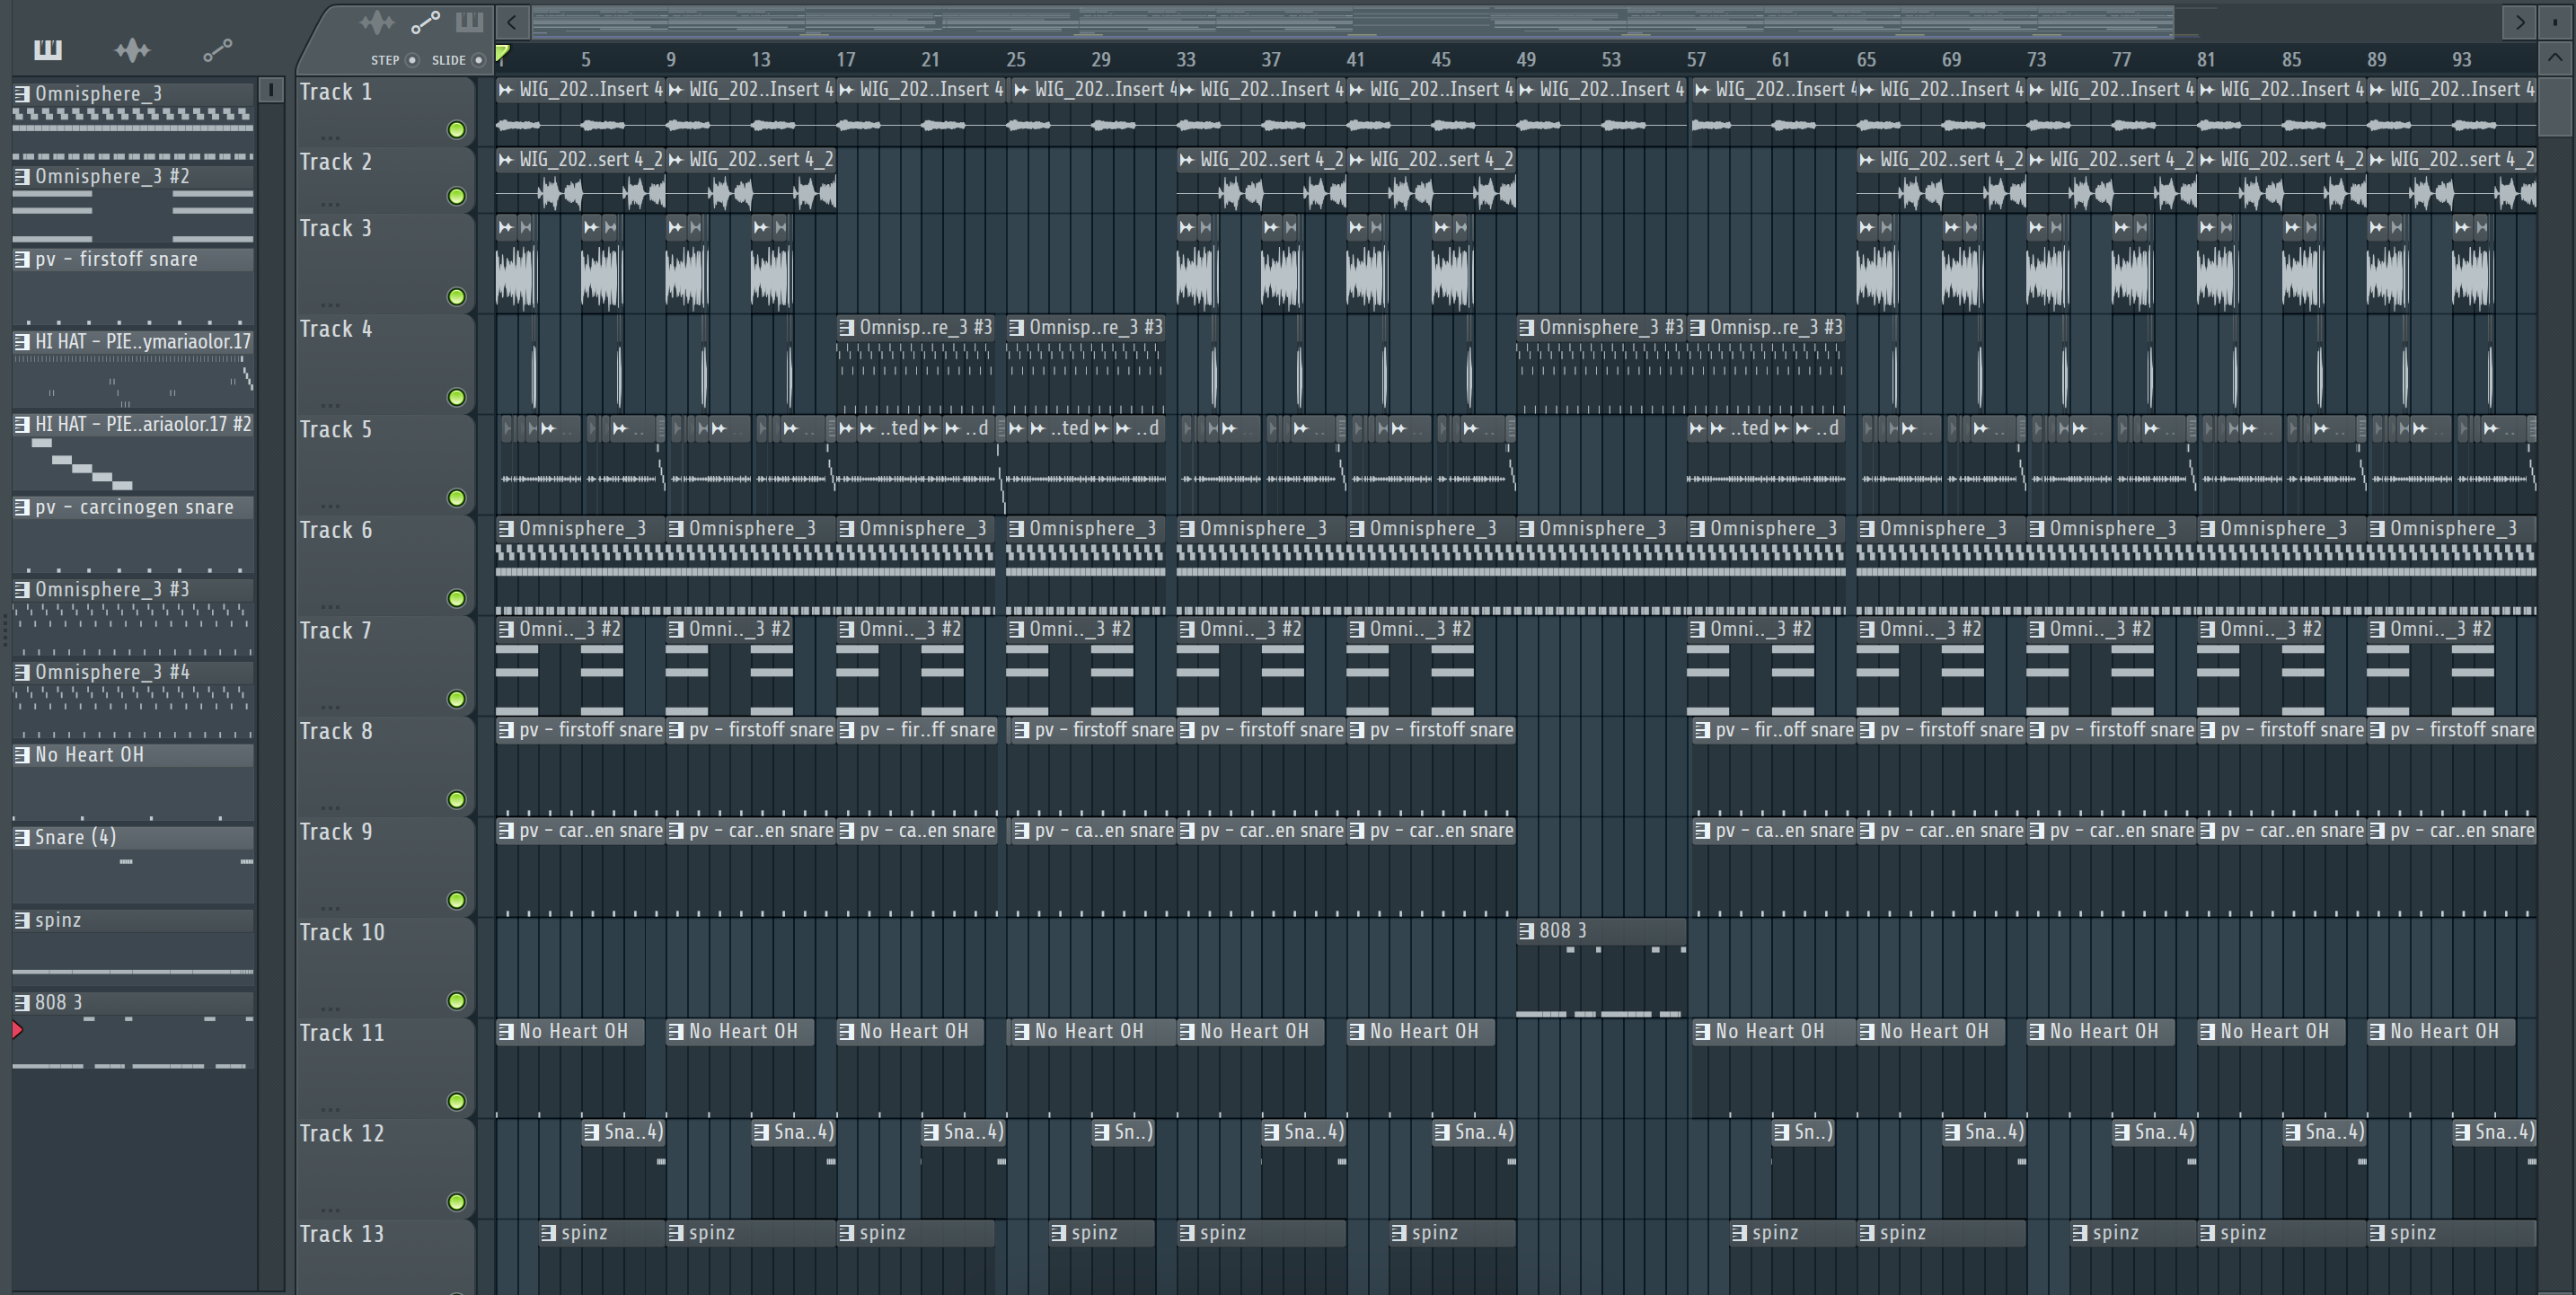Enable the STEP edit mode radio
This screenshot has width=2576, height=1295.
point(412,60)
